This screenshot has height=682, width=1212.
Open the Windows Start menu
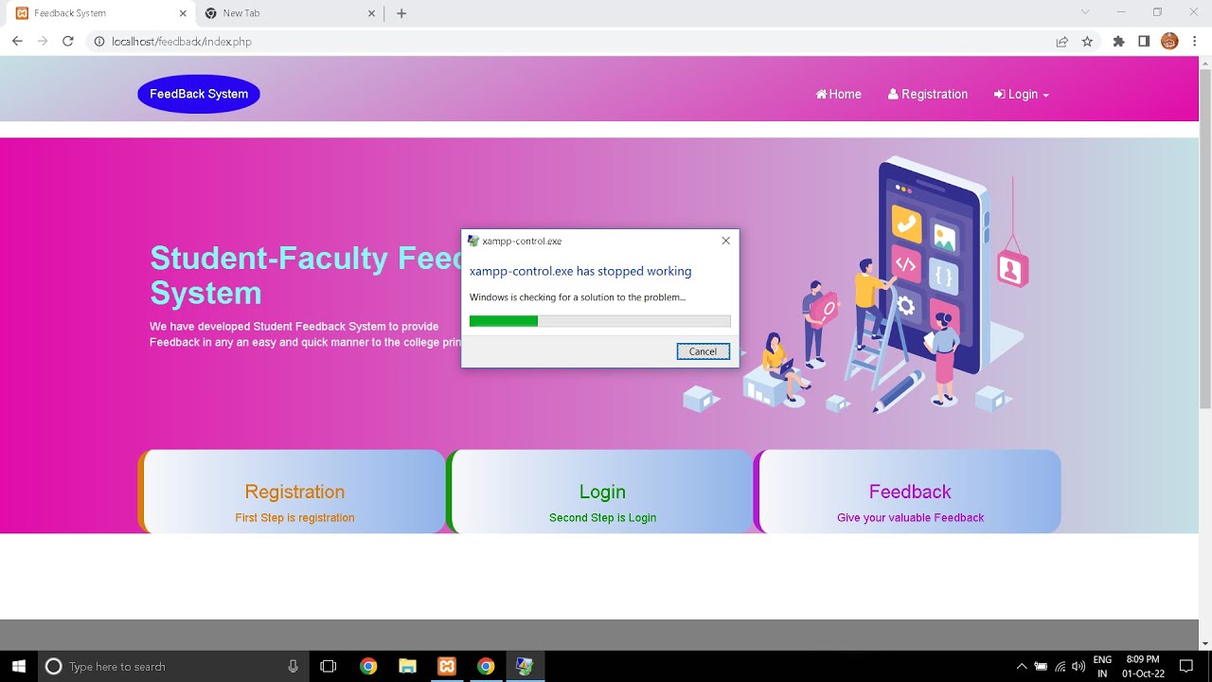click(x=18, y=666)
